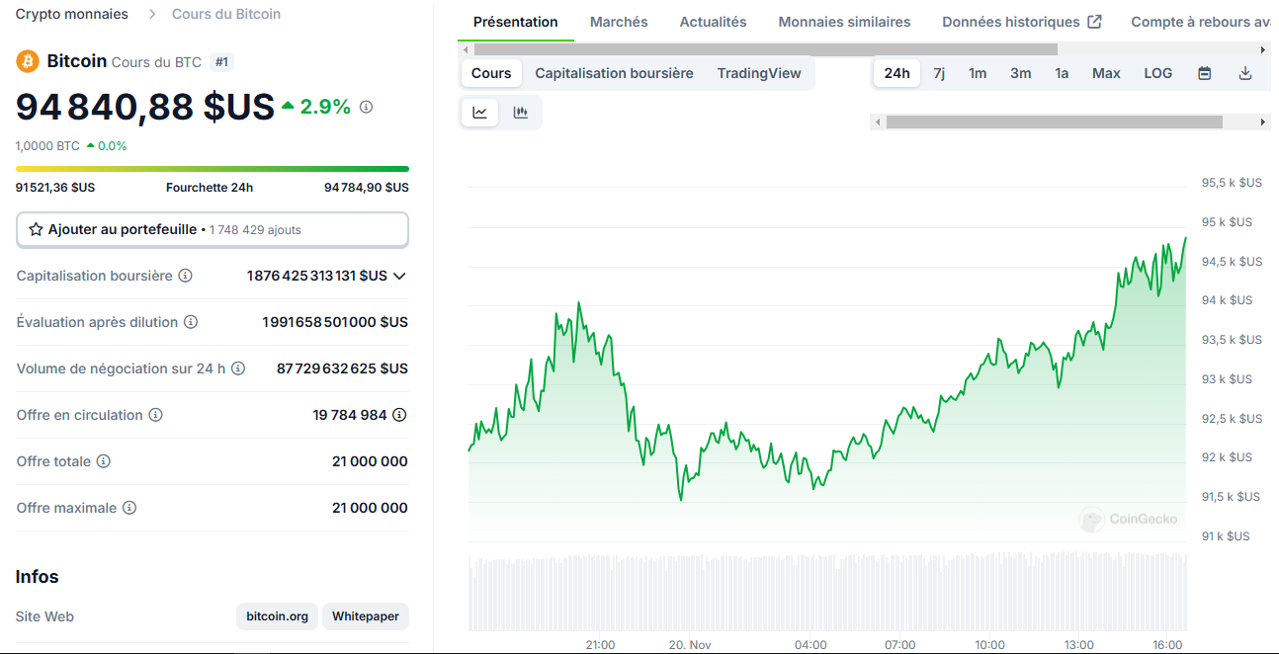
Task: Click info icon beside Volume de négociation
Action: click(x=238, y=368)
